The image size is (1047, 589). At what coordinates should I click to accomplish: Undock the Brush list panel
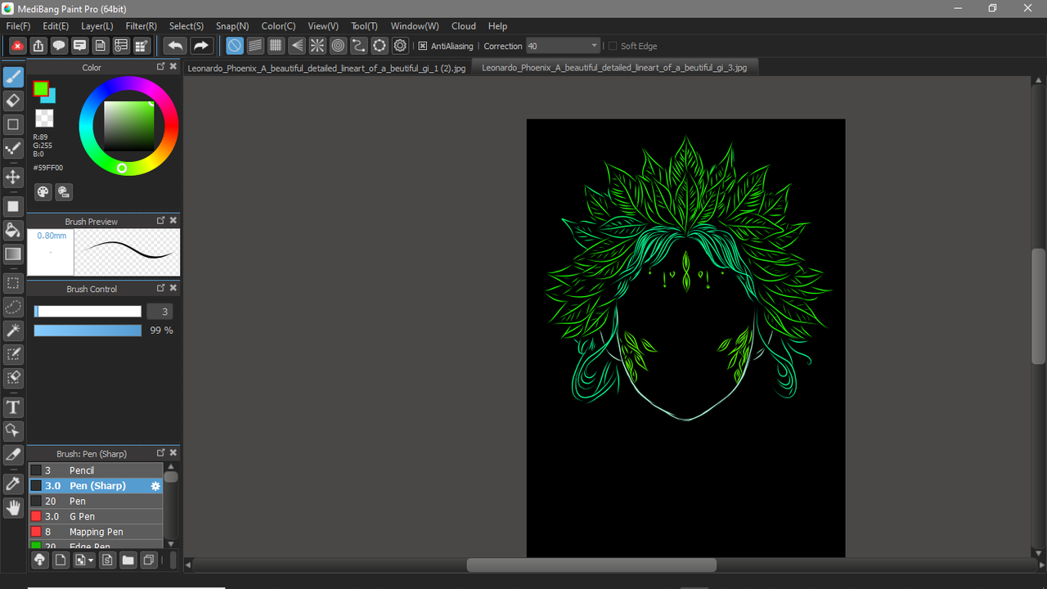coord(161,452)
